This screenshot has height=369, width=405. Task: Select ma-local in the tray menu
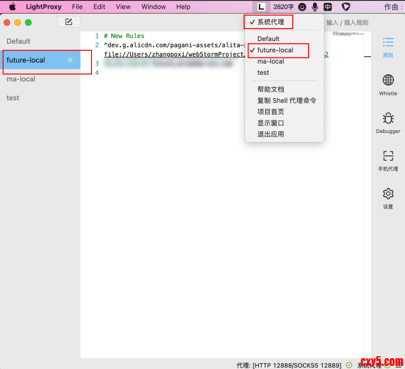(270, 62)
